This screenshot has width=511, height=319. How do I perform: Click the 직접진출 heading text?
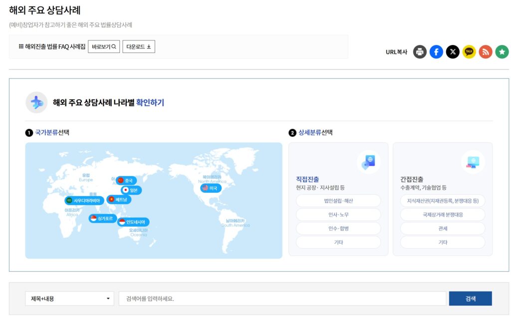pos(307,179)
